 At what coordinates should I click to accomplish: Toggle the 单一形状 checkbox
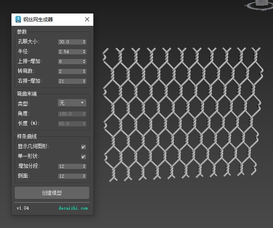(x=83, y=156)
